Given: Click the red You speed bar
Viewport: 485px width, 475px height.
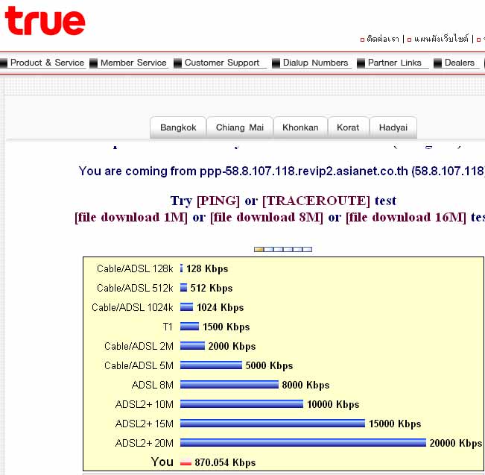Looking at the screenshot, I should [186, 462].
